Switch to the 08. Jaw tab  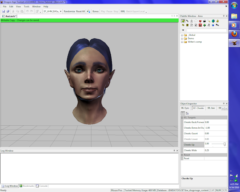[211, 108]
